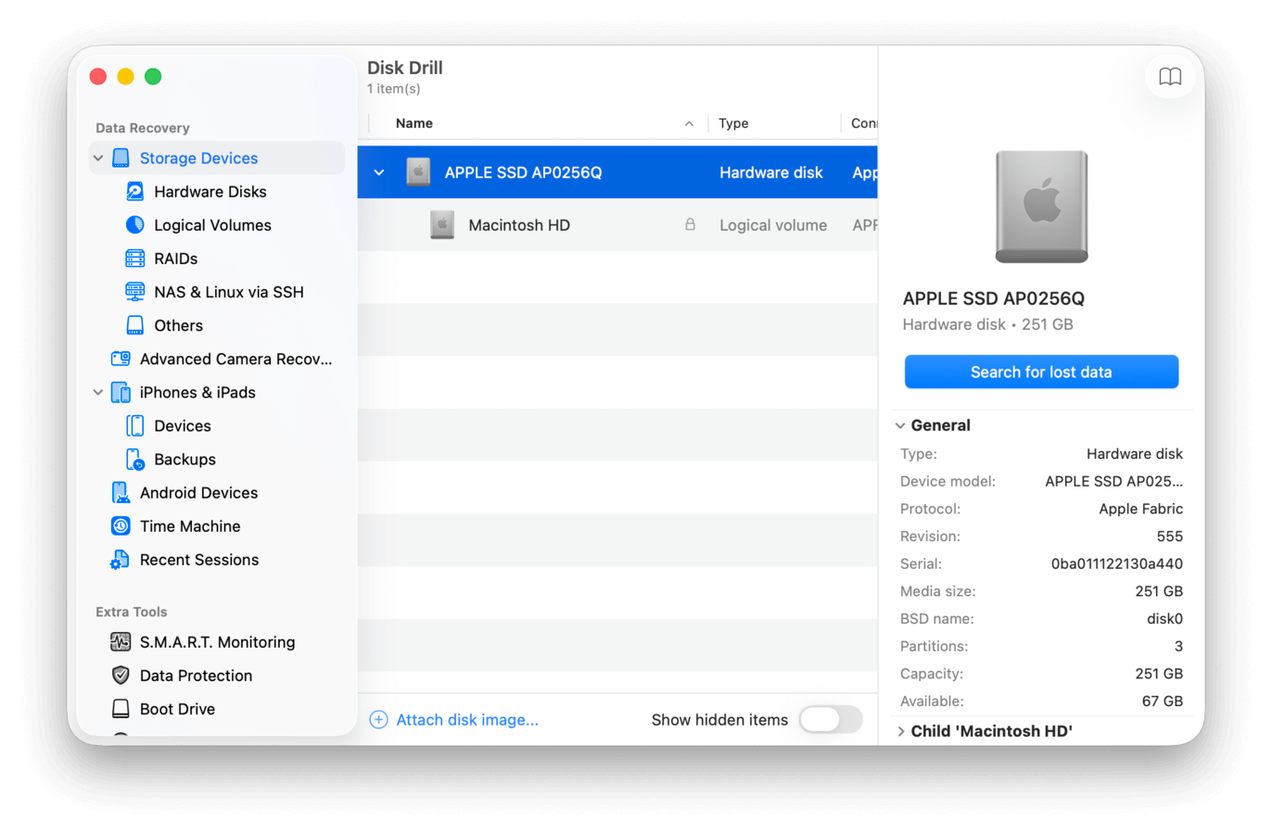The width and height of the screenshot is (1272, 834).
Task: Click the Attach disk image link
Action: point(466,720)
